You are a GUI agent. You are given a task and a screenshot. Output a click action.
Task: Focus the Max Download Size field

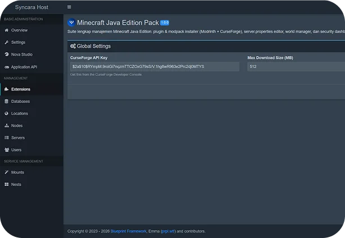[x=296, y=67]
